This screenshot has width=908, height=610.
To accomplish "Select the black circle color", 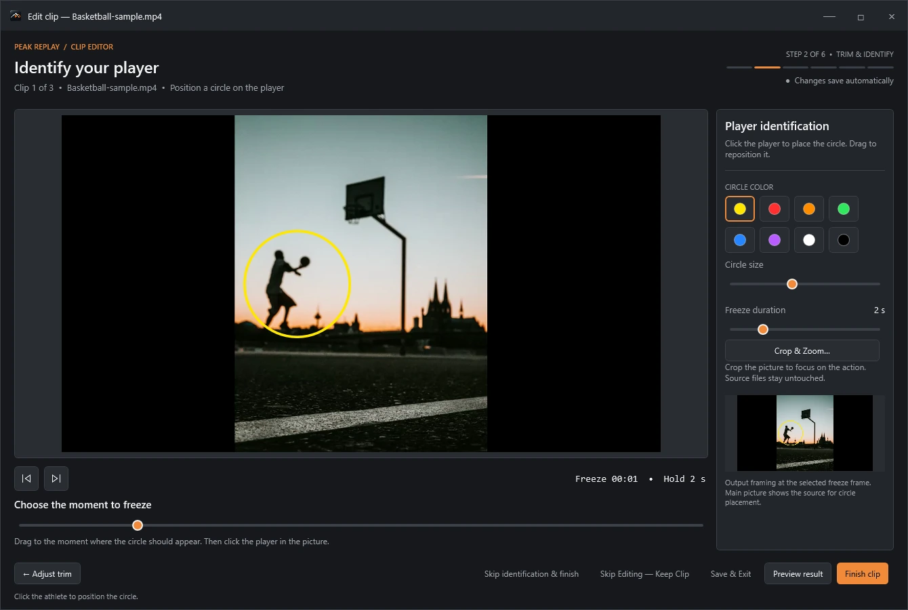I will [x=844, y=240].
